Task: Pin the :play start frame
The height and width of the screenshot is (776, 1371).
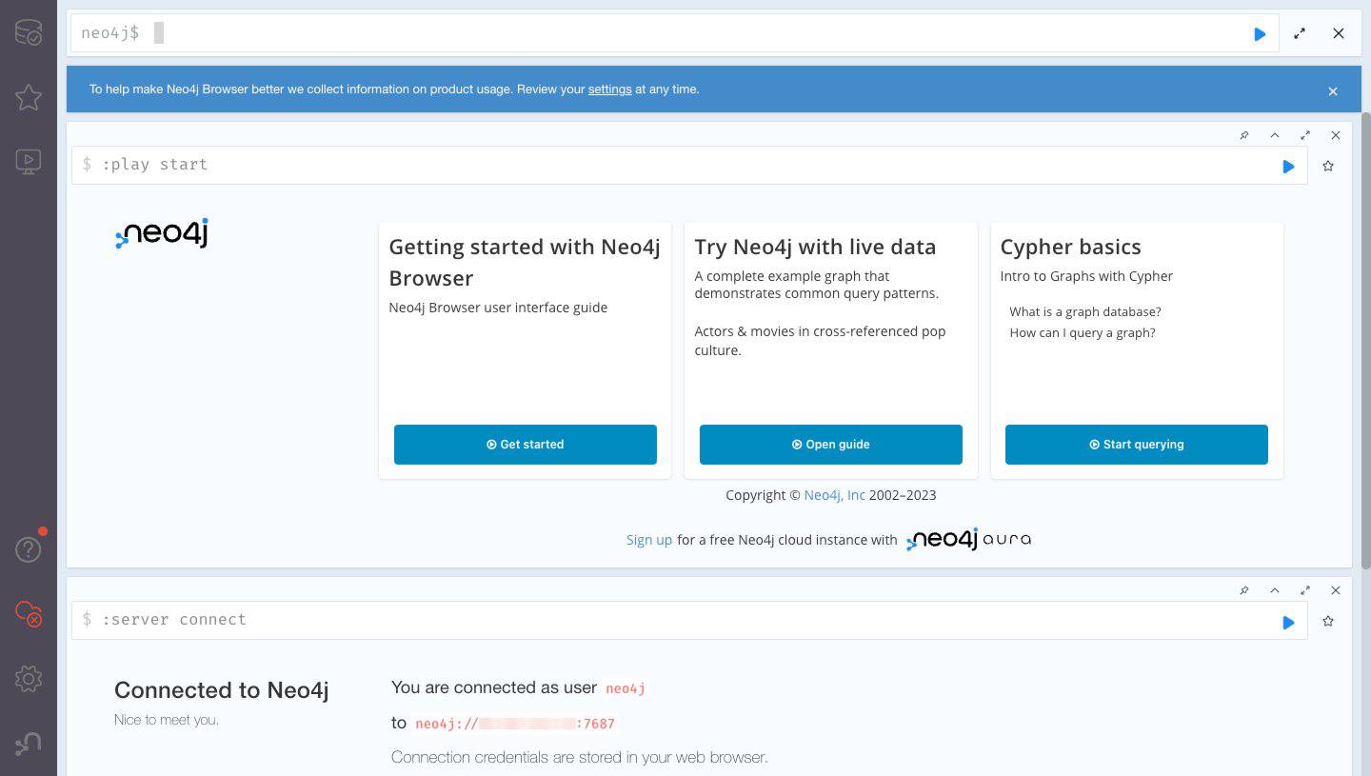Action: pos(1243,135)
